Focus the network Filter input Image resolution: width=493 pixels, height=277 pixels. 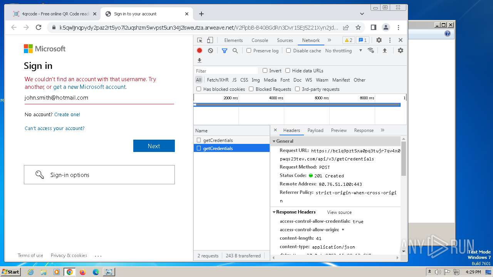point(226,71)
